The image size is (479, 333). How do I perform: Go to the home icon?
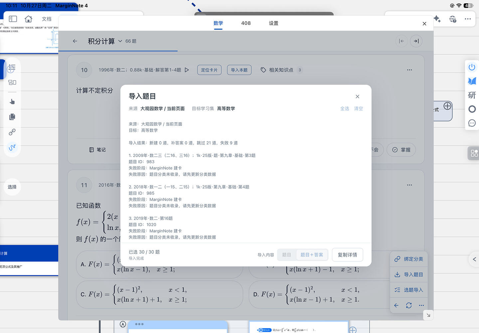29,19
